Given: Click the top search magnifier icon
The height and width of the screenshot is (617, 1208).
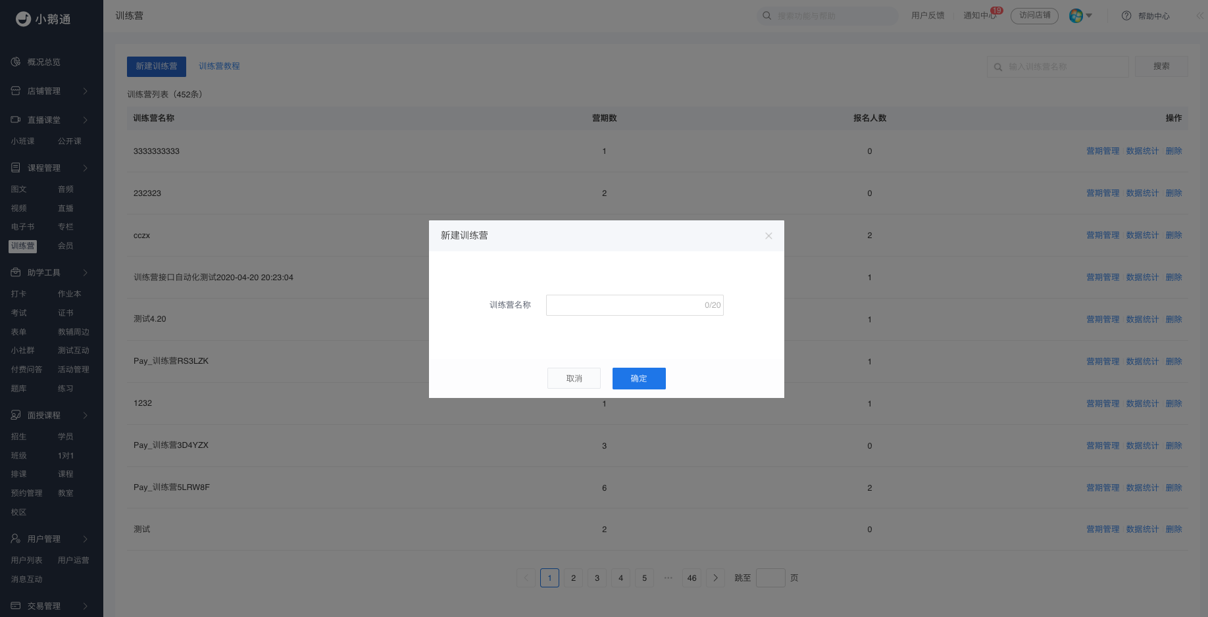Looking at the screenshot, I should pyautogui.click(x=767, y=16).
